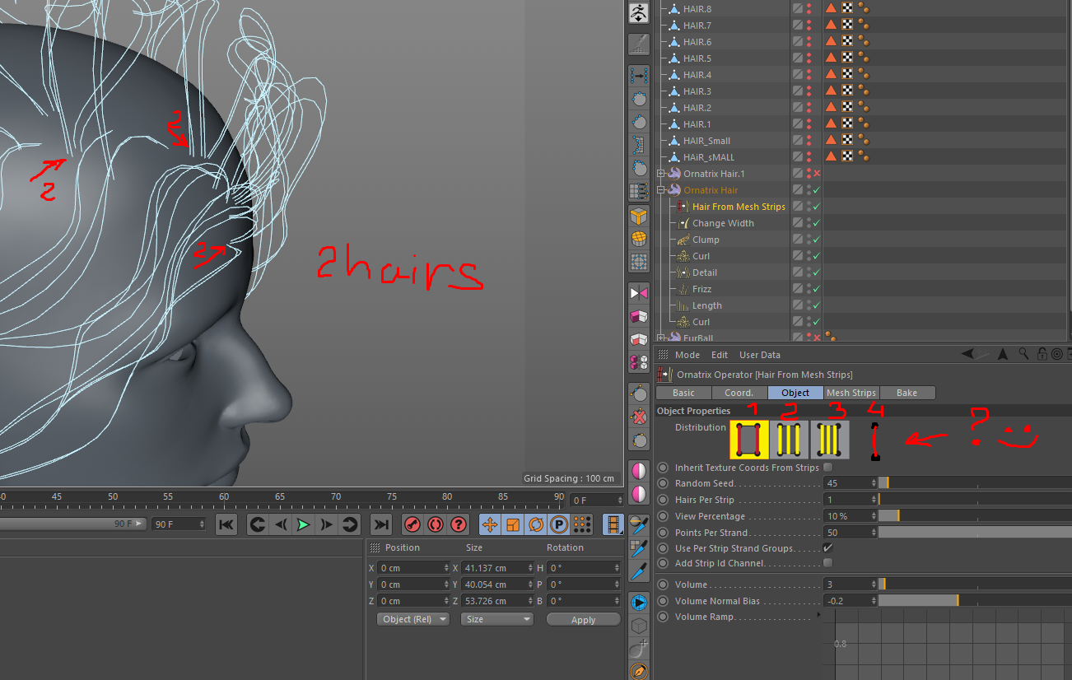Open the Object (Rel) coordinate dropdown
This screenshot has height=680, width=1072.
click(x=413, y=619)
